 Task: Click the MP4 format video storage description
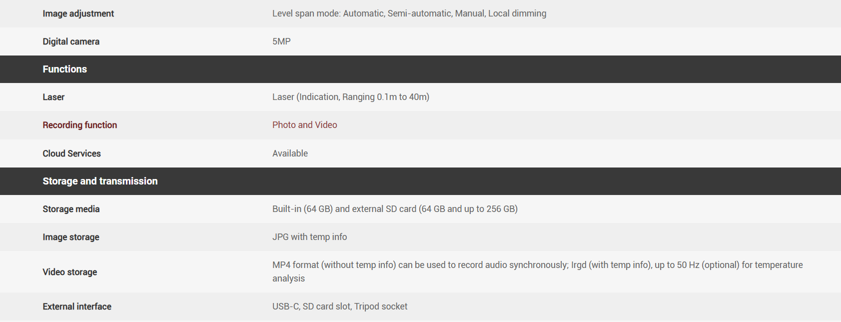pyautogui.click(x=537, y=265)
